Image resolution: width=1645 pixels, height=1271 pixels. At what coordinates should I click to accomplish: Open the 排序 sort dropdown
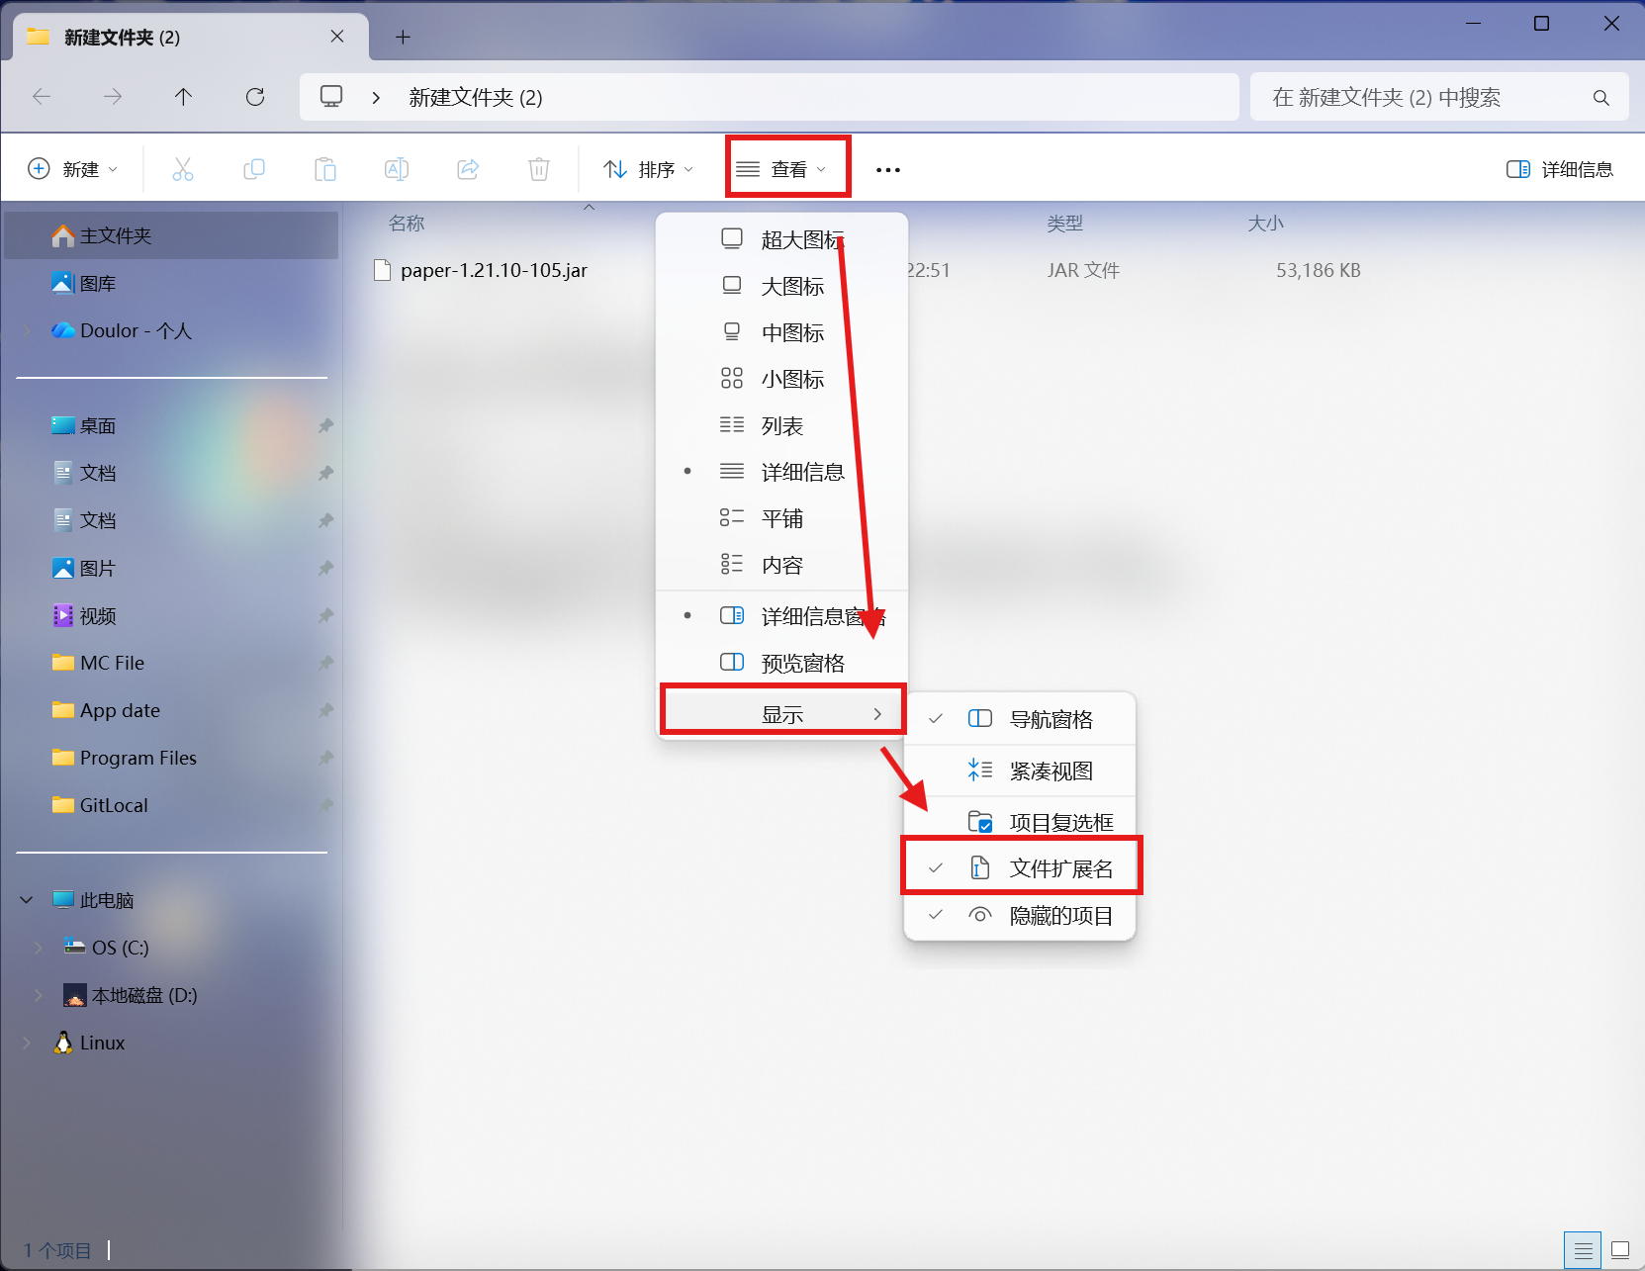[648, 169]
